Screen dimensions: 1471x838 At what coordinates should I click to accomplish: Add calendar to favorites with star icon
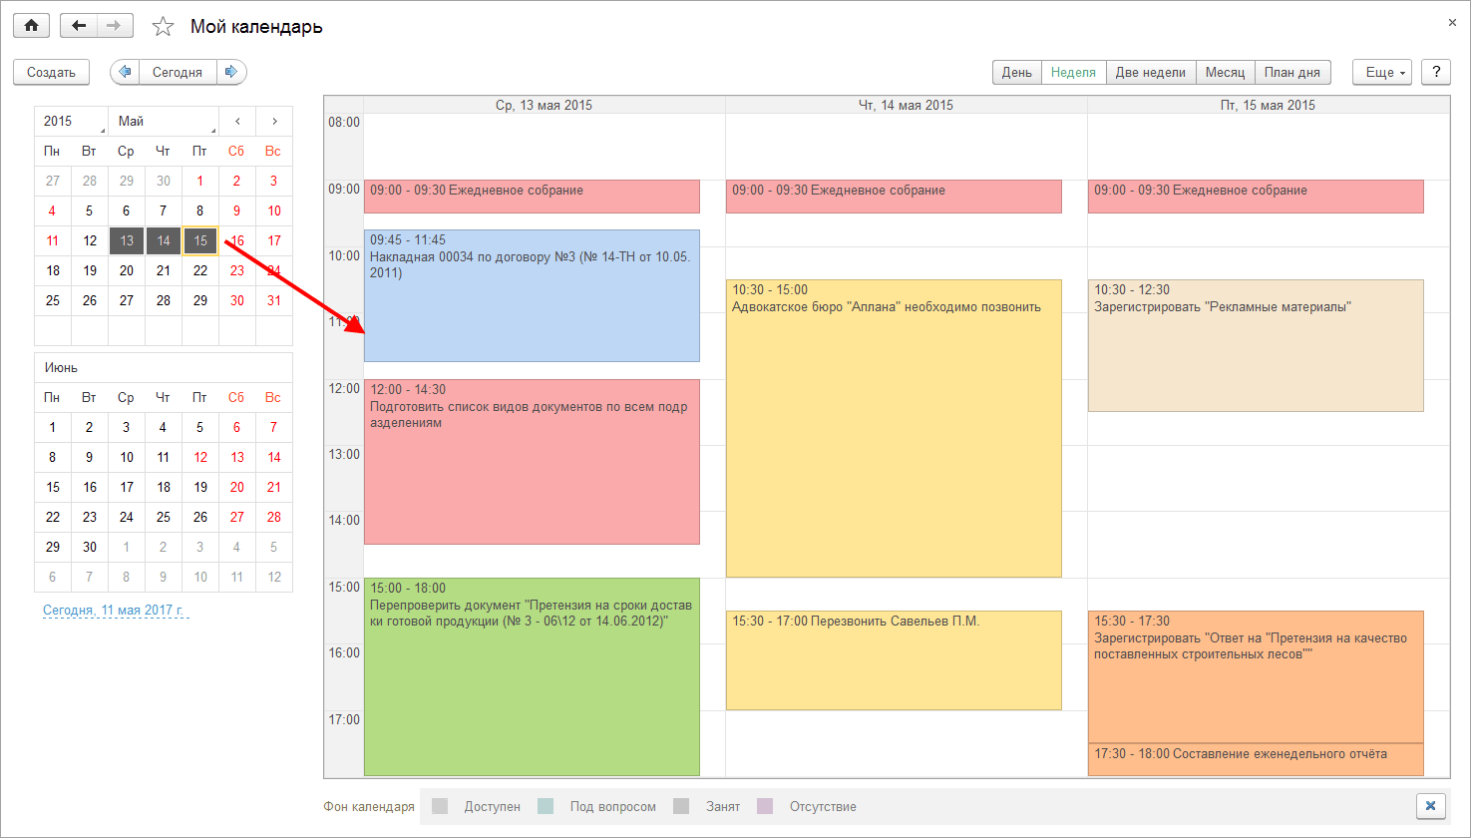163,27
